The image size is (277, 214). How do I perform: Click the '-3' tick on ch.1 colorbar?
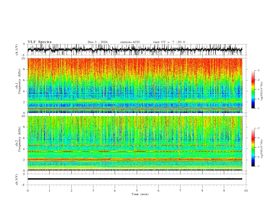pos(258,70)
